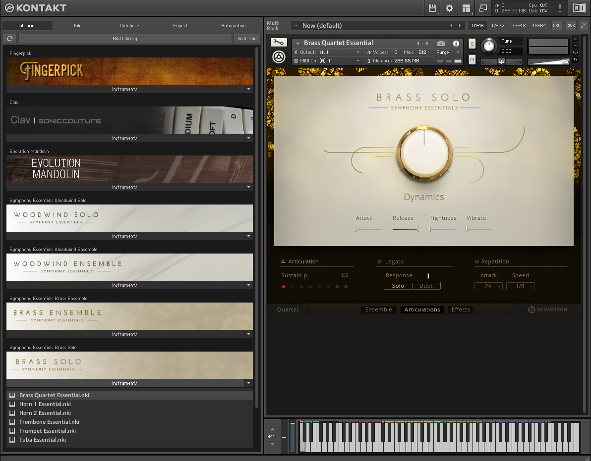Open the Effects page tab
Screen dimensions: 591x461
click(x=461, y=309)
